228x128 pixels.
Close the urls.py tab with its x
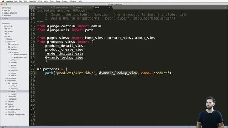pyautogui.click(x=110, y=7)
